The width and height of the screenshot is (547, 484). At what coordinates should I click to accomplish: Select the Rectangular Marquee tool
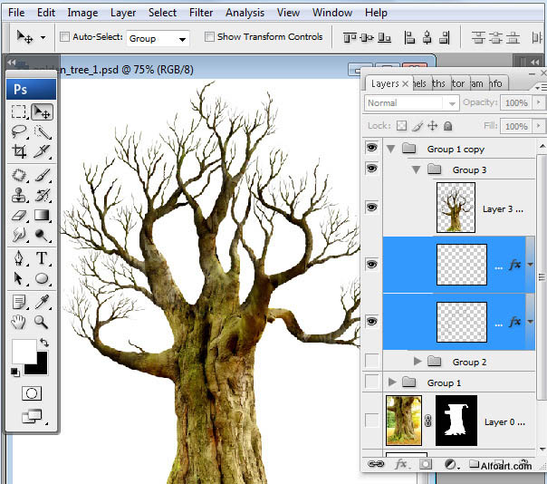[x=19, y=111]
